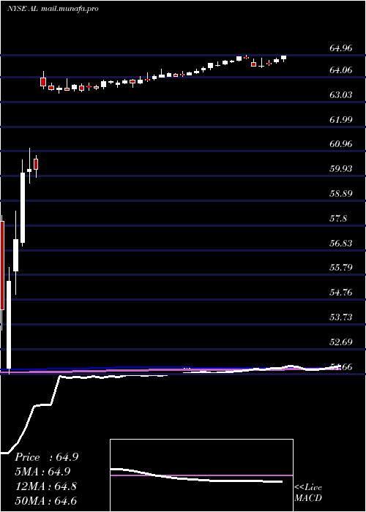Click the 57.8 price axis label
This screenshot has width=366, height=512.
338,218
